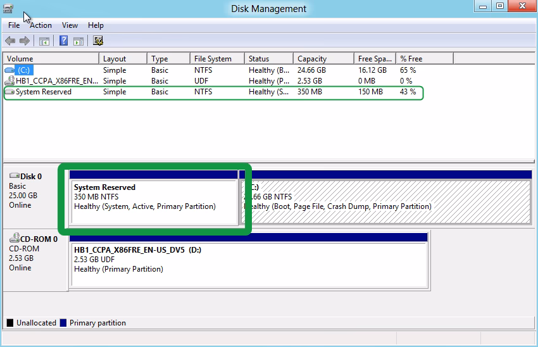Open the File menu
This screenshot has width=538, height=347.
click(14, 25)
